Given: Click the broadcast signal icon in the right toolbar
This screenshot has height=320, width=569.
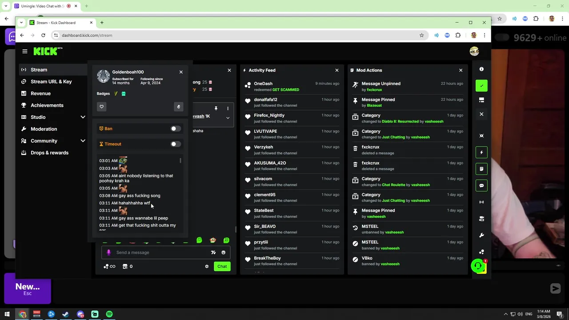Looking at the screenshot, I should tap(481, 202).
